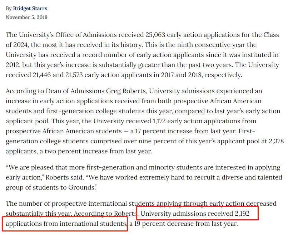Open author Bridget Starrs' profile link
The image size is (288, 234).
[x=30, y=9]
